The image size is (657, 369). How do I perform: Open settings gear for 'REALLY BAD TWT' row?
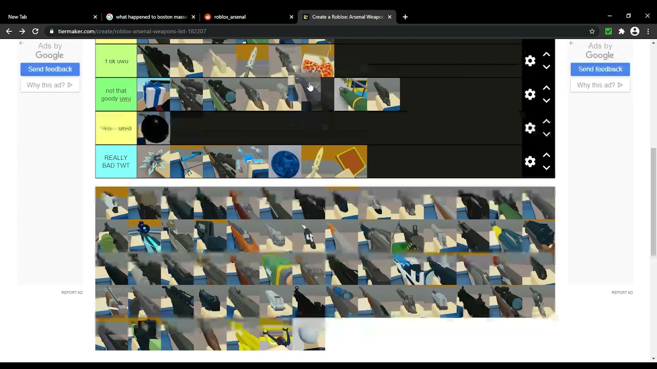pos(530,161)
